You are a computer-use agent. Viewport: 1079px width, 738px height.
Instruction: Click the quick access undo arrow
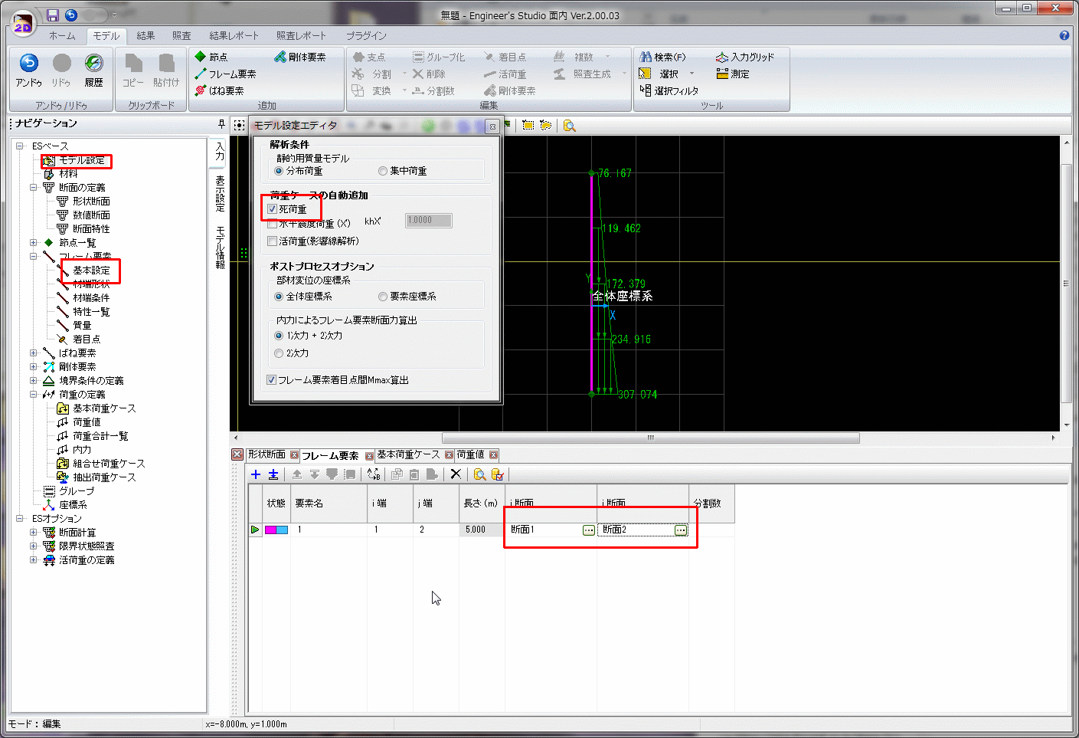tap(71, 15)
